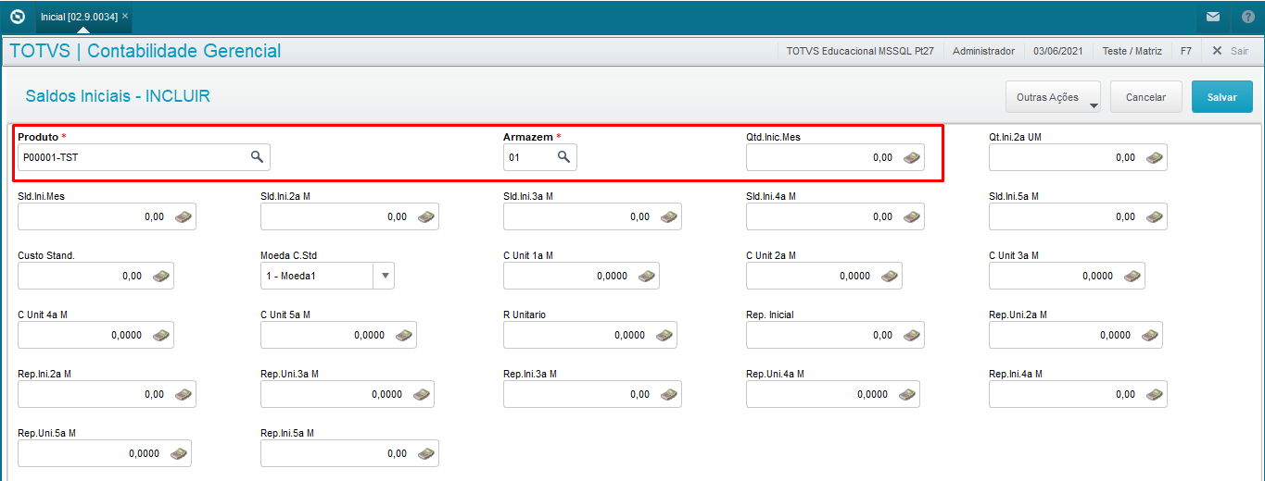Focus the C Unit 1a M value field
Screen dimensions: 1265x481
pos(581,276)
